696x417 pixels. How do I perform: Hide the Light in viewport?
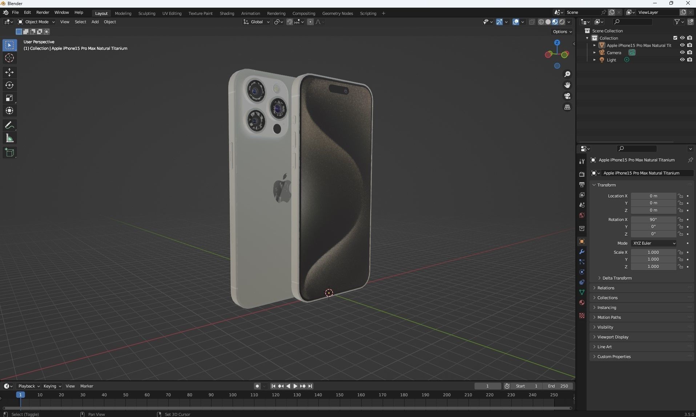682,60
